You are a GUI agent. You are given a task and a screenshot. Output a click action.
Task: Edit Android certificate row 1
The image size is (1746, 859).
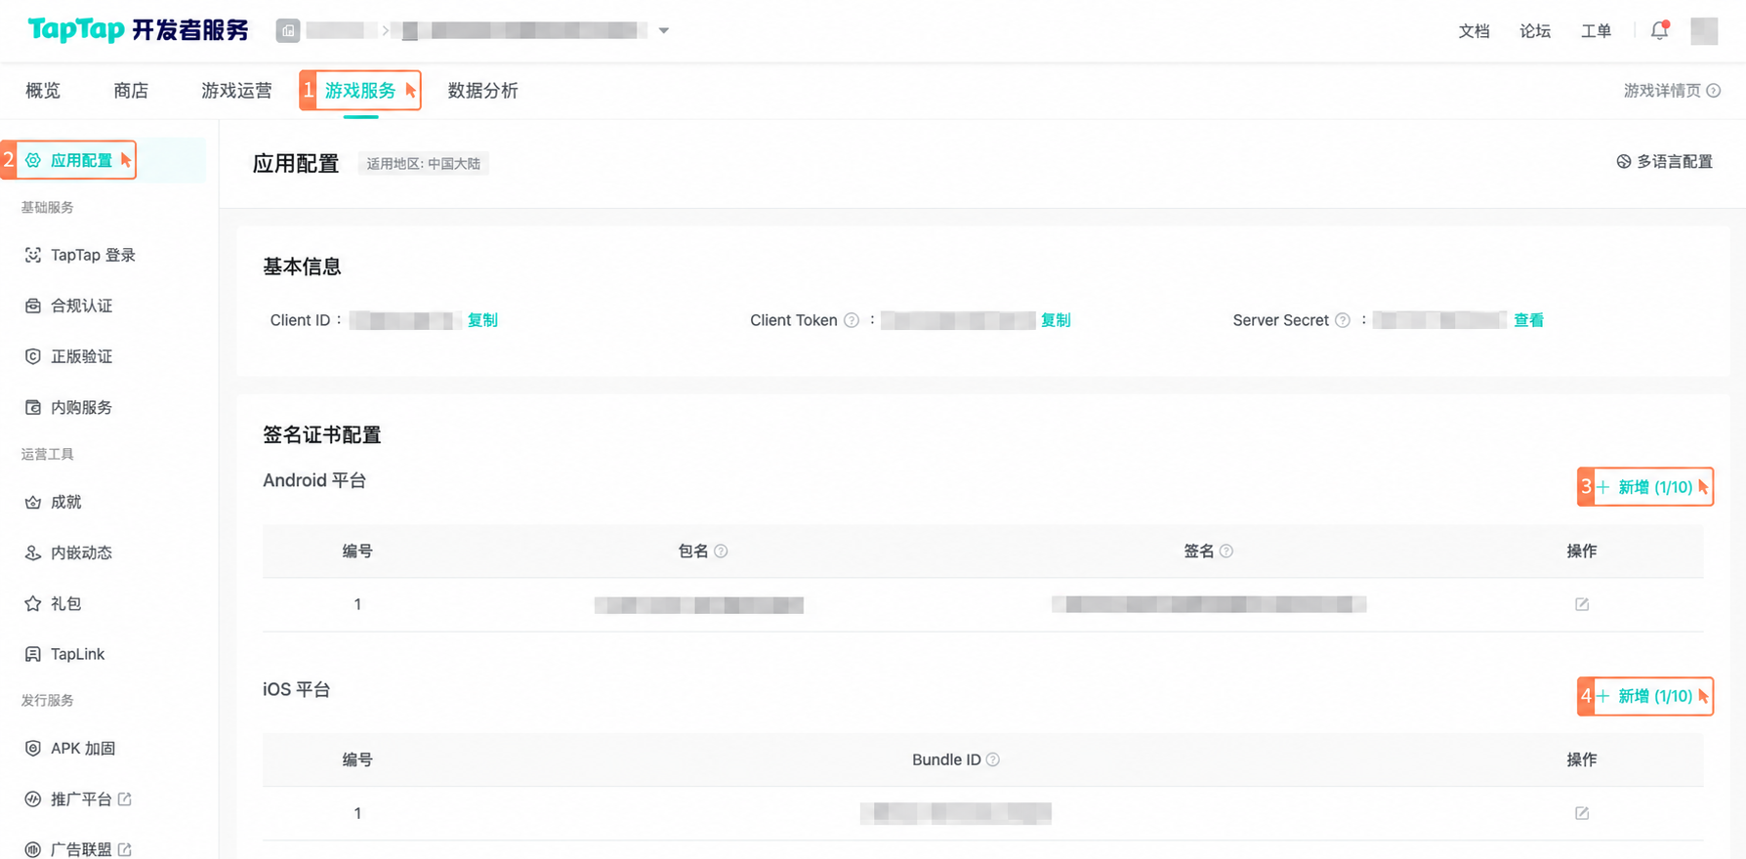click(1582, 604)
